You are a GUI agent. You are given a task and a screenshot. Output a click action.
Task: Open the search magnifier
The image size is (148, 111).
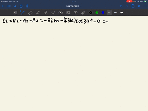(x=15, y=6)
